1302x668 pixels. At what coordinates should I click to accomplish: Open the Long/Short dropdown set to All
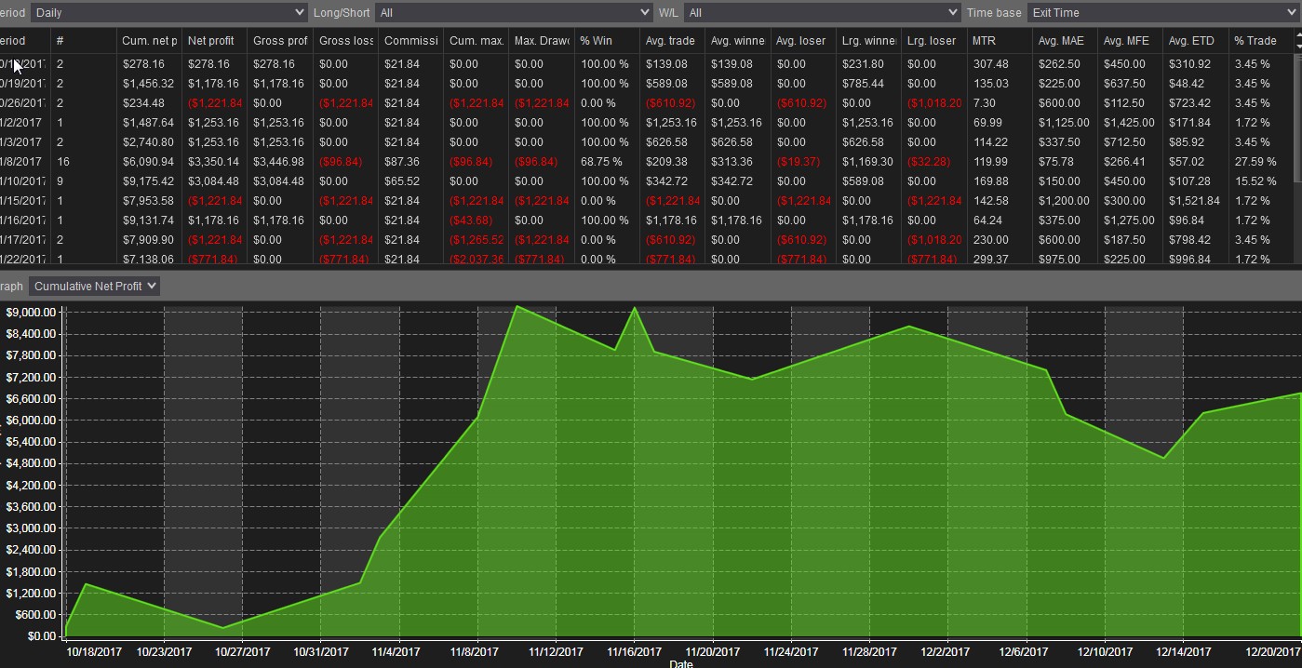514,12
